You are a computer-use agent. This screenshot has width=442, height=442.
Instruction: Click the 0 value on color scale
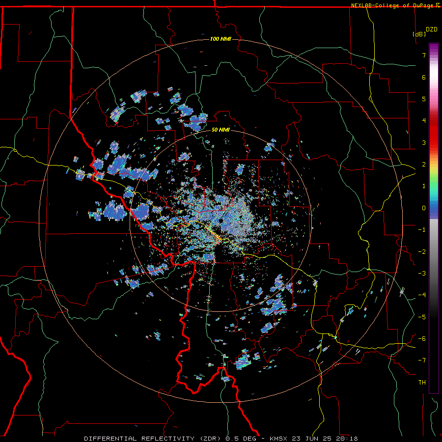tap(424, 208)
